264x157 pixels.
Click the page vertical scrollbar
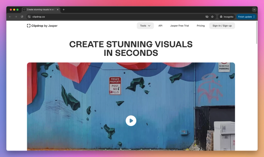tap(257, 33)
